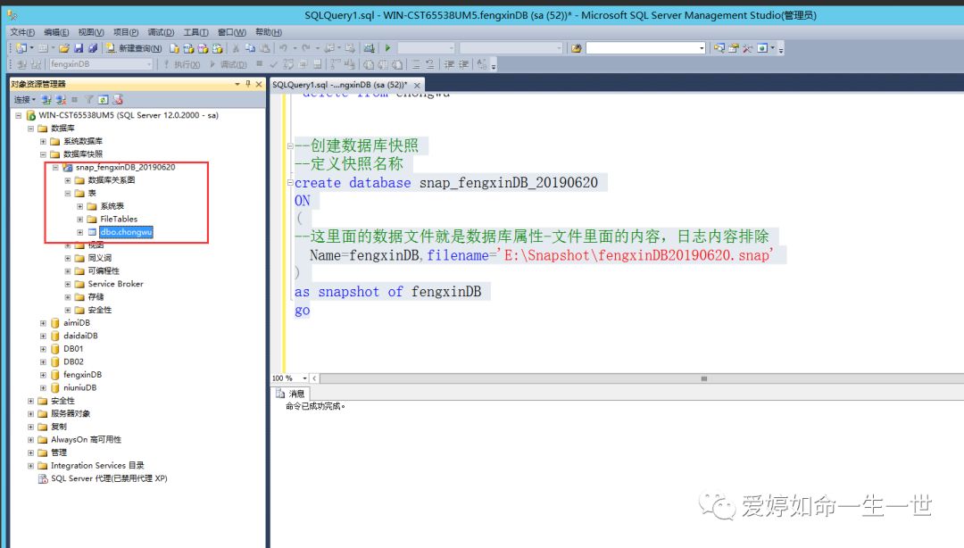Screen dimensions: 964x548
Task: Copy selection using the copy icon
Action: pos(250,48)
